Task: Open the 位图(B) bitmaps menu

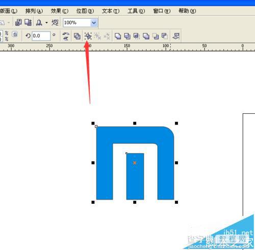Action: tap(85, 11)
